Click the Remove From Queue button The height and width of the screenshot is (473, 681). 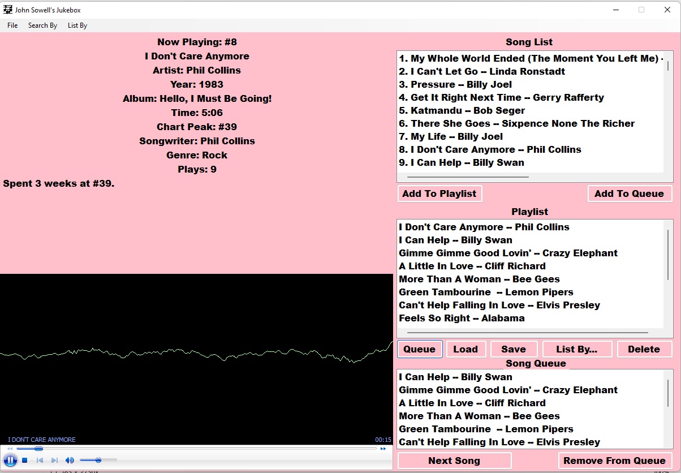point(614,461)
